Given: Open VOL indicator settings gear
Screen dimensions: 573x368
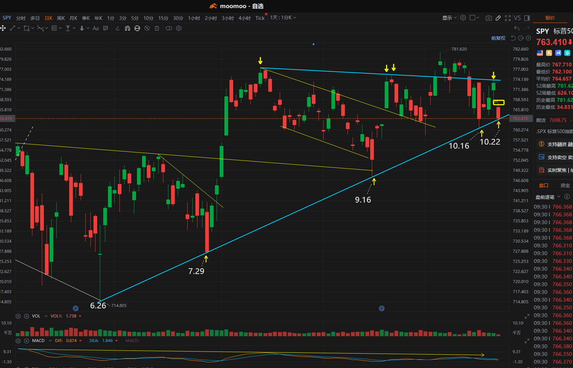Looking at the screenshot, I should pyautogui.click(x=18, y=316).
